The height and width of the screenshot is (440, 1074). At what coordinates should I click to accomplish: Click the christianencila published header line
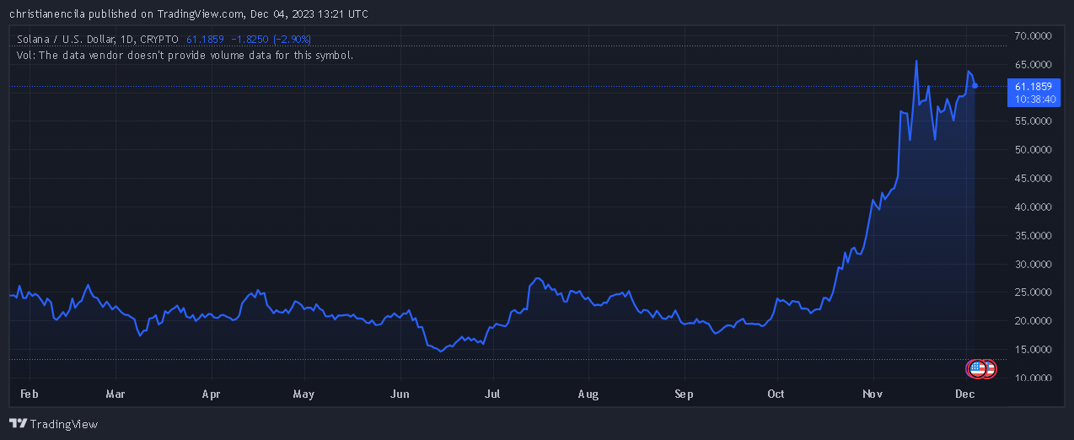pos(188,13)
